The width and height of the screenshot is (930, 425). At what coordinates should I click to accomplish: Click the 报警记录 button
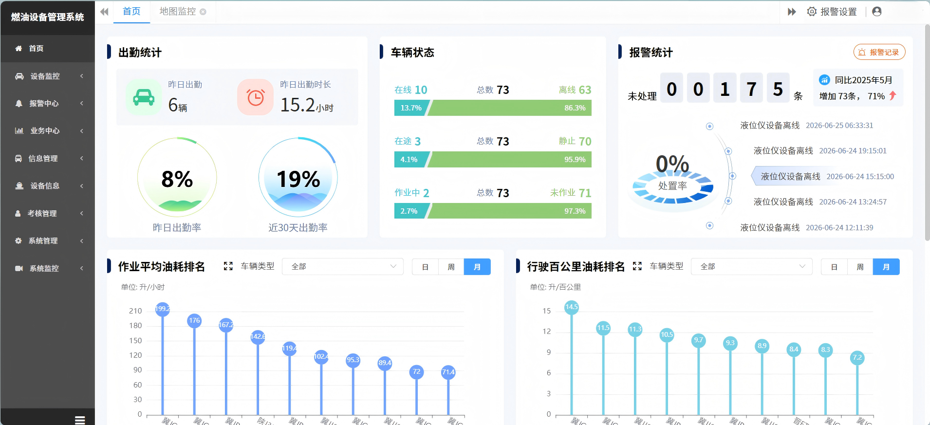click(879, 52)
